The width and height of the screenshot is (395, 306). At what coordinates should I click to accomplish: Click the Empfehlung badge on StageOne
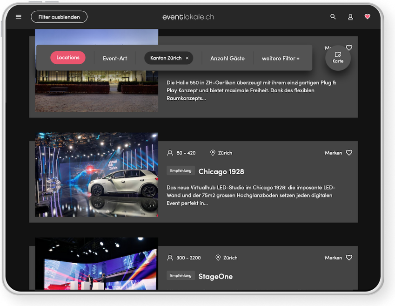(181, 275)
